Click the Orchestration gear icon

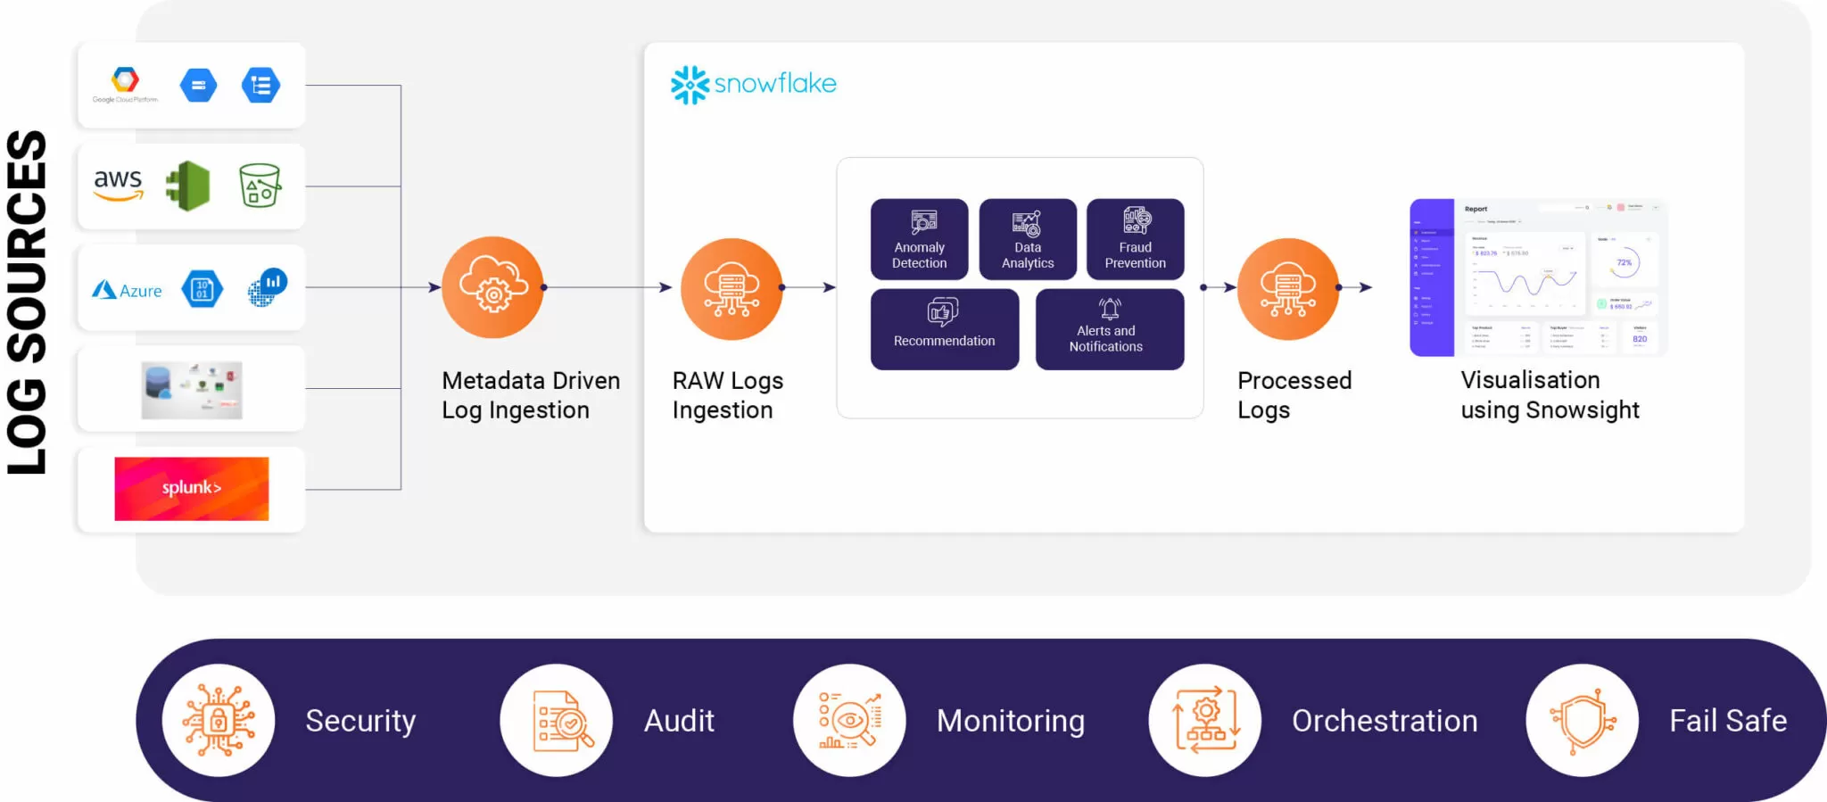pyautogui.click(x=1204, y=720)
